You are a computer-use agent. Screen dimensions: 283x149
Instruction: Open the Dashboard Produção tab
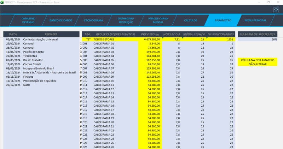[x=126, y=20]
